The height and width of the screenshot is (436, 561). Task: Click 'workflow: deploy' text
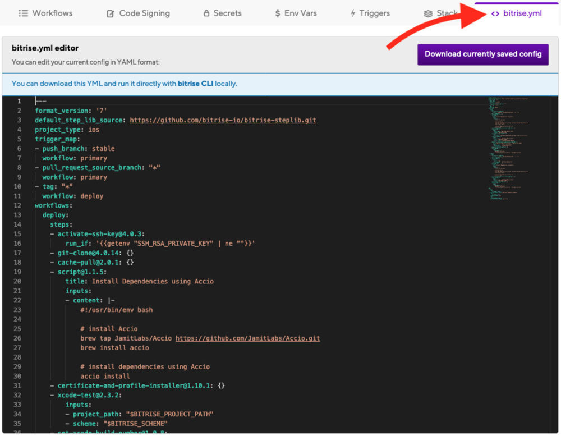(72, 196)
